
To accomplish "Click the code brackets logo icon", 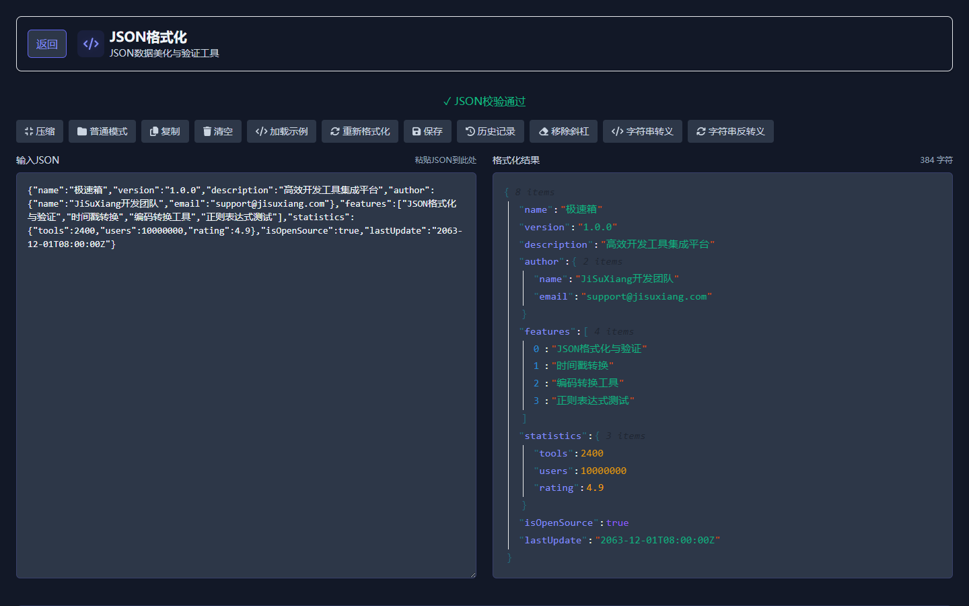I will 91,44.
